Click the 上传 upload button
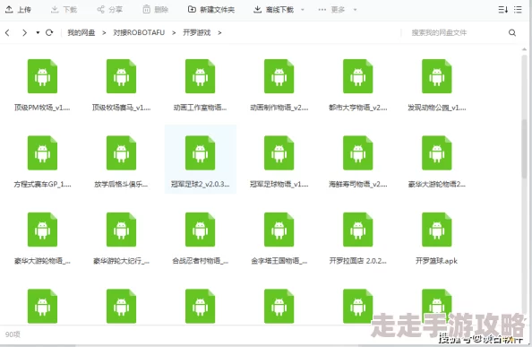This screenshot has height=347, width=532. coord(18,10)
